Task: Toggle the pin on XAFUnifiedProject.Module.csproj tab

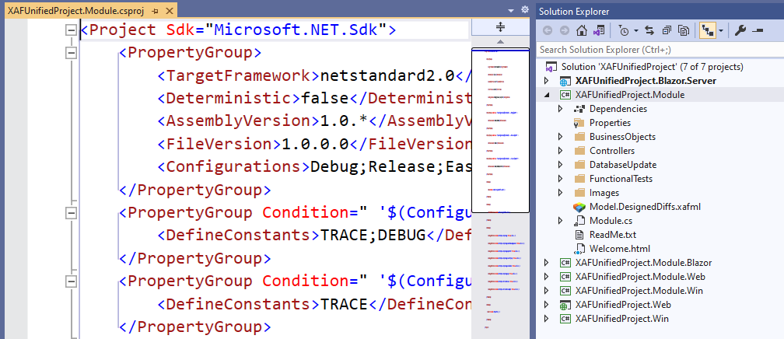Action: pyautogui.click(x=155, y=10)
